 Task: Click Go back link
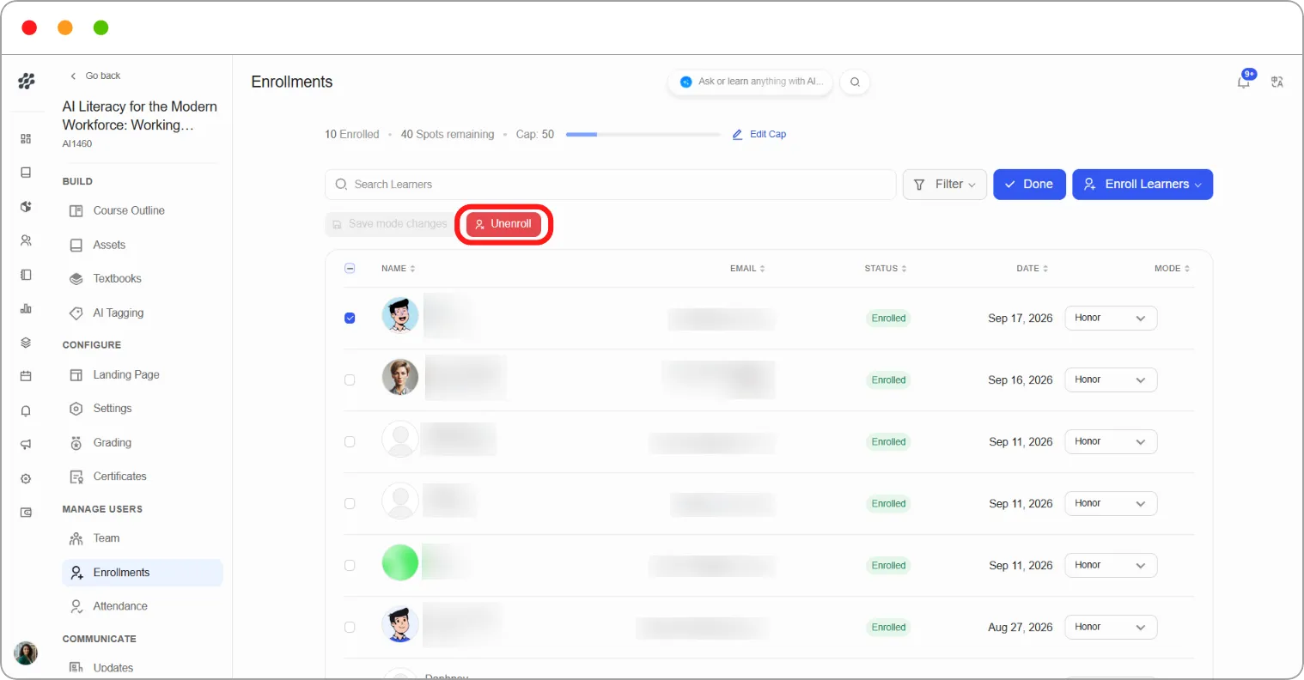click(95, 76)
